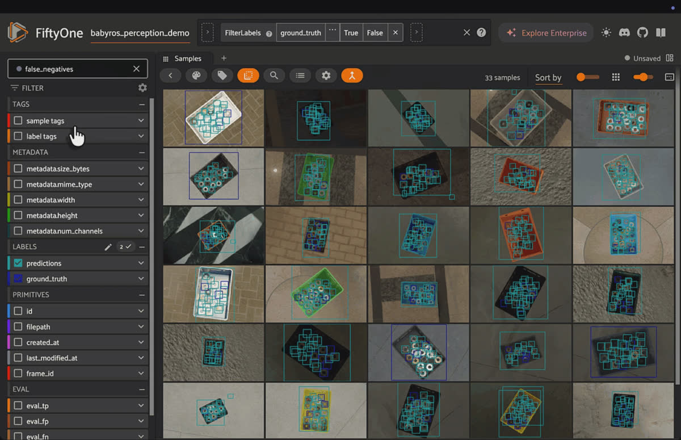The height and width of the screenshot is (440, 681).
Task: Open the yellow crate sample thumbnail in bottom row
Action: [x=316, y=411]
